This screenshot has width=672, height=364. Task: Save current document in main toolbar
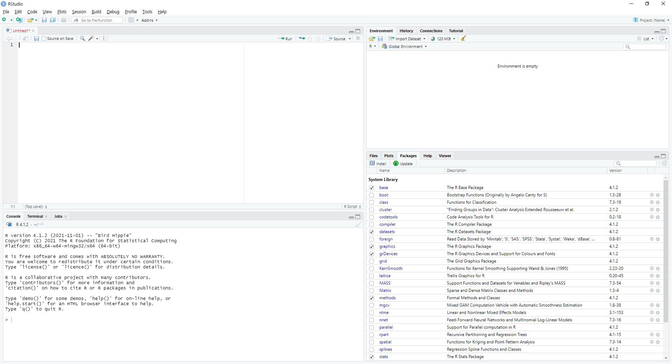[x=44, y=20]
